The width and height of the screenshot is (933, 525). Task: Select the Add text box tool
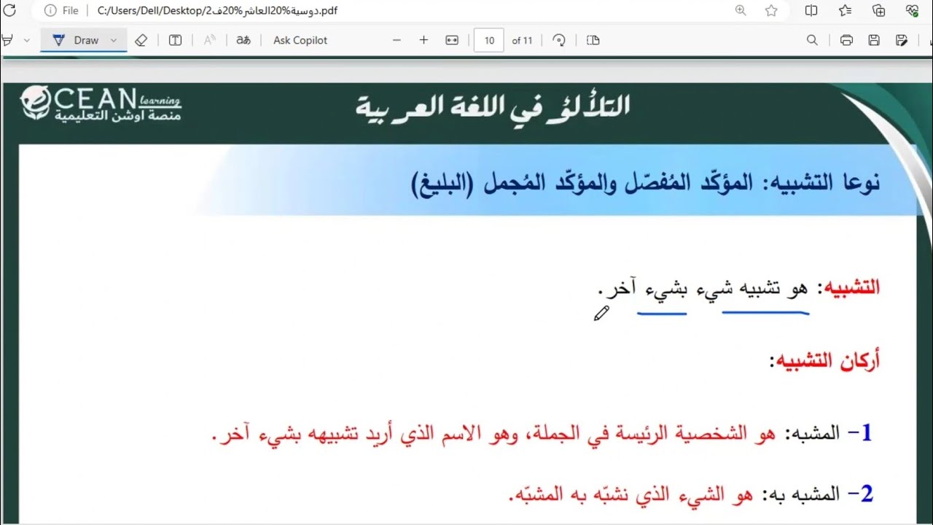(x=175, y=40)
